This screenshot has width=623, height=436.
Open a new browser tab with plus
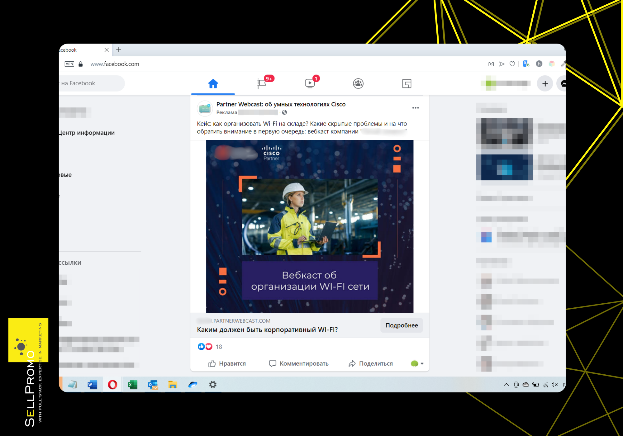point(119,50)
